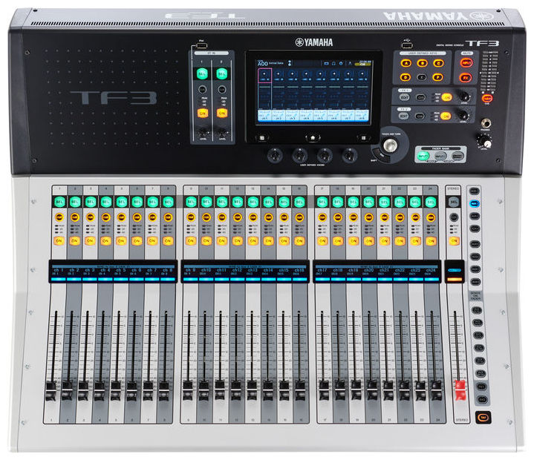Toggle the FX2 ON key
Viewport: 534px width, 460px height.
pos(445,116)
